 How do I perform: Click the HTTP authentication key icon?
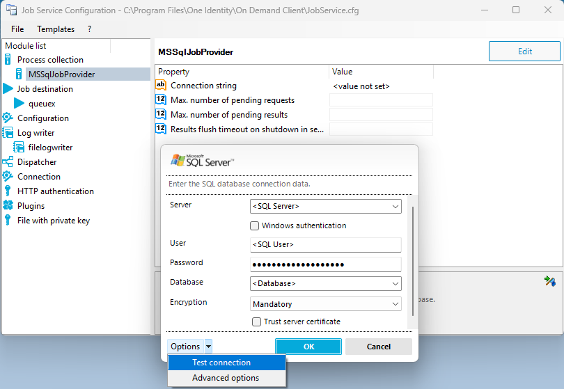[8, 191]
